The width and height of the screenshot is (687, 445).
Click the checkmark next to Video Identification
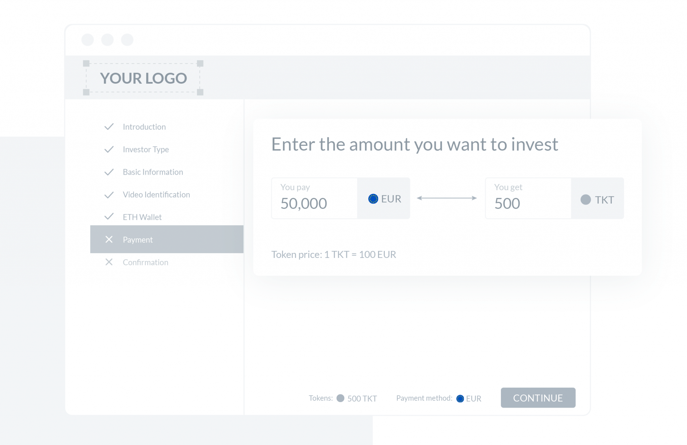pos(109,195)
